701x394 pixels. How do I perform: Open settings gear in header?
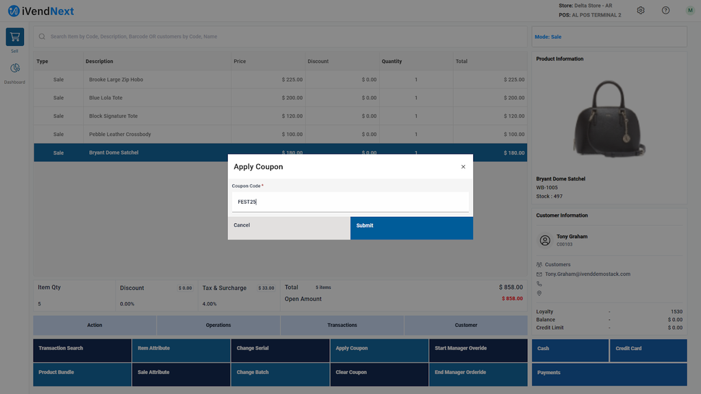pos(641,10)
